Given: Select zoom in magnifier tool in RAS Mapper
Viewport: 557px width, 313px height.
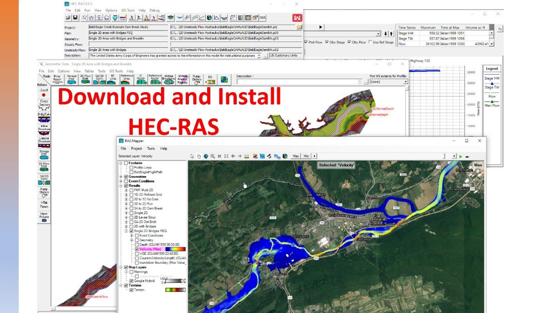Looking at the screenshot, I should (212, 156).
